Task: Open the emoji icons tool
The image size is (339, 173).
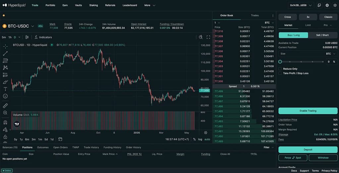Action: coord(5,96)
